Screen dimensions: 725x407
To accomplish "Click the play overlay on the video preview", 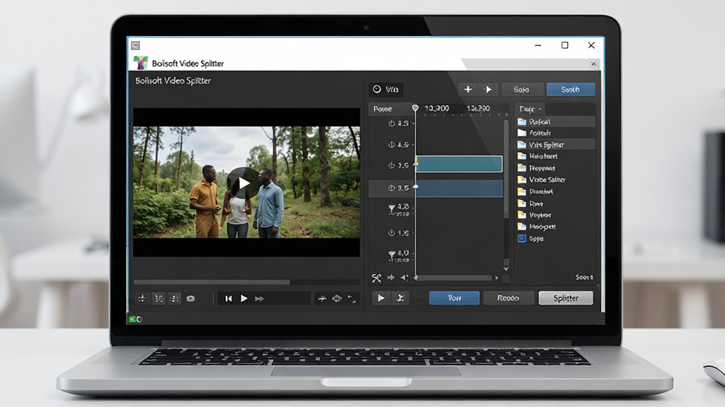I will [244, 183].
